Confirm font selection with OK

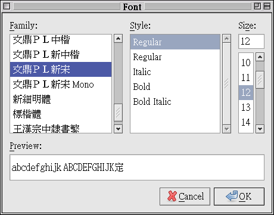[x=239, y=197]
